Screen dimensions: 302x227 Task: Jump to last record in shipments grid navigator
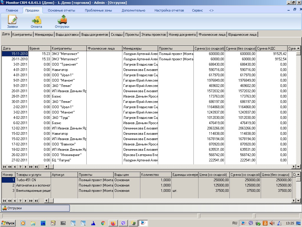pos(36,167)
